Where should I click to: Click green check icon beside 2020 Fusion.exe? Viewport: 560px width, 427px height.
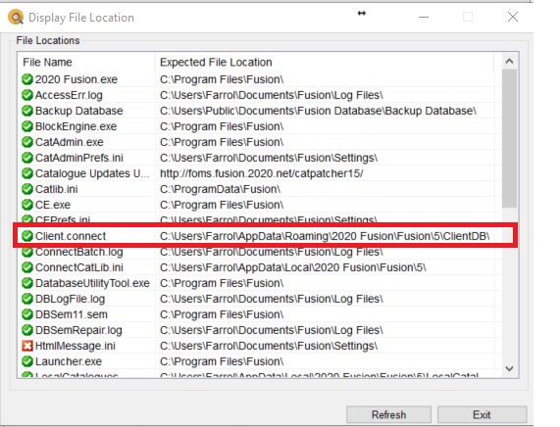[27, 79]
